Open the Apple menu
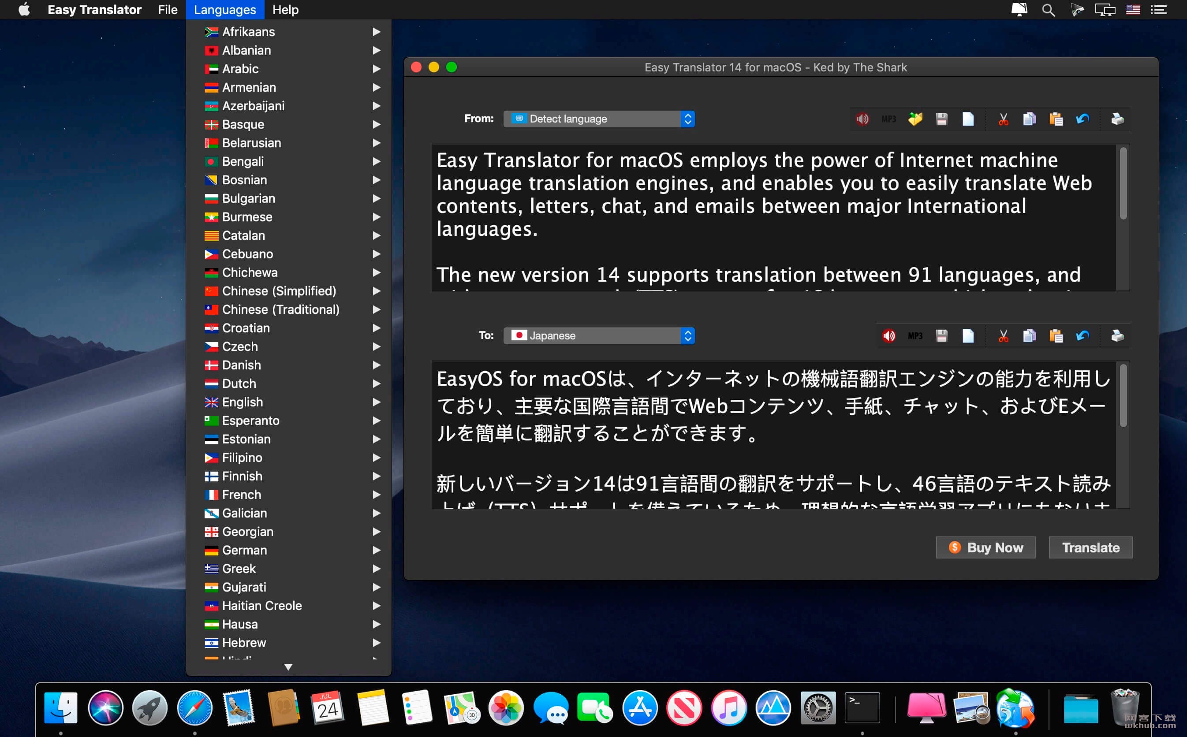Image resolution: width=1187 pixels, height=737 pixels. click(x=24, y=10)
